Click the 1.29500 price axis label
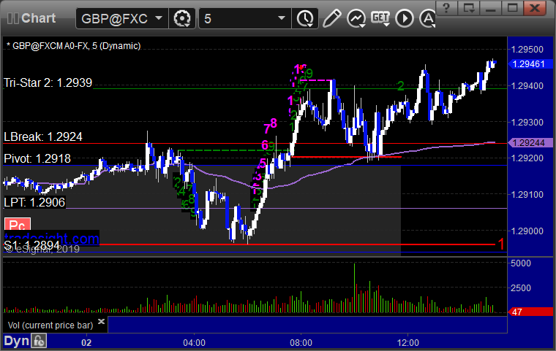 point(527,49)
